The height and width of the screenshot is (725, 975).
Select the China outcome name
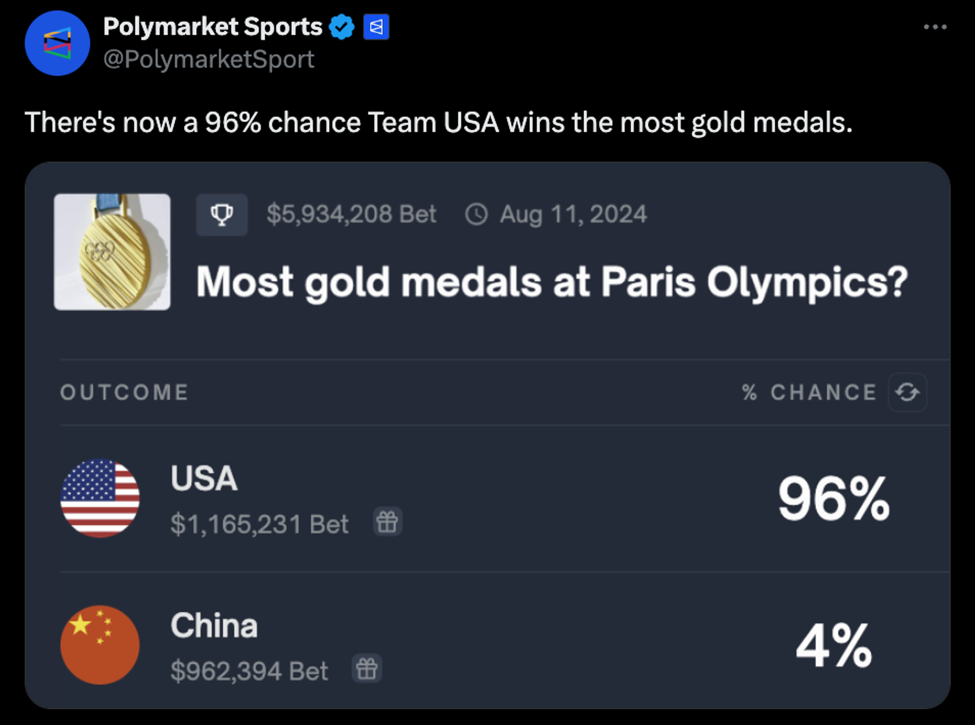click(x=214, y=625)
